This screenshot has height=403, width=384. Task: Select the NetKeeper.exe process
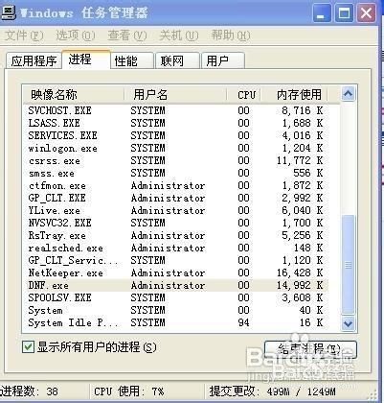click(x=175, y=273)
